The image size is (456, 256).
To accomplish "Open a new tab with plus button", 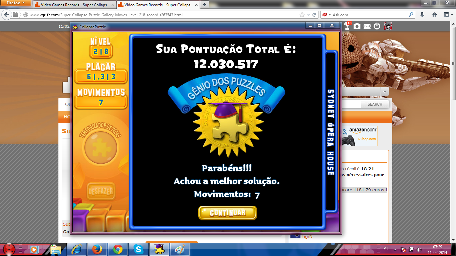I will pyautogui.click(x=204, y=5).
